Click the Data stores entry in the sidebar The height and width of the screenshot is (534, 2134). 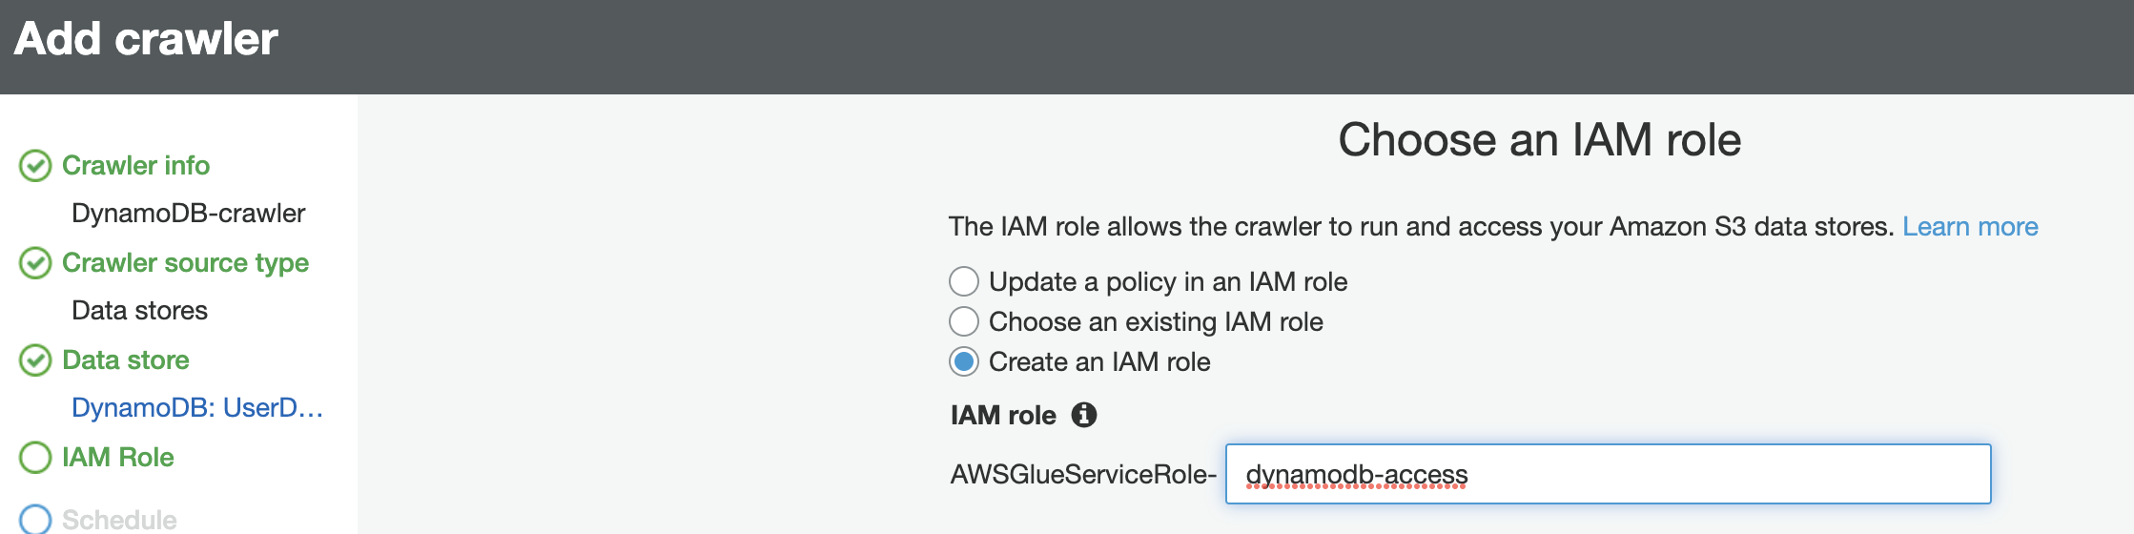(x=140, y=311)
